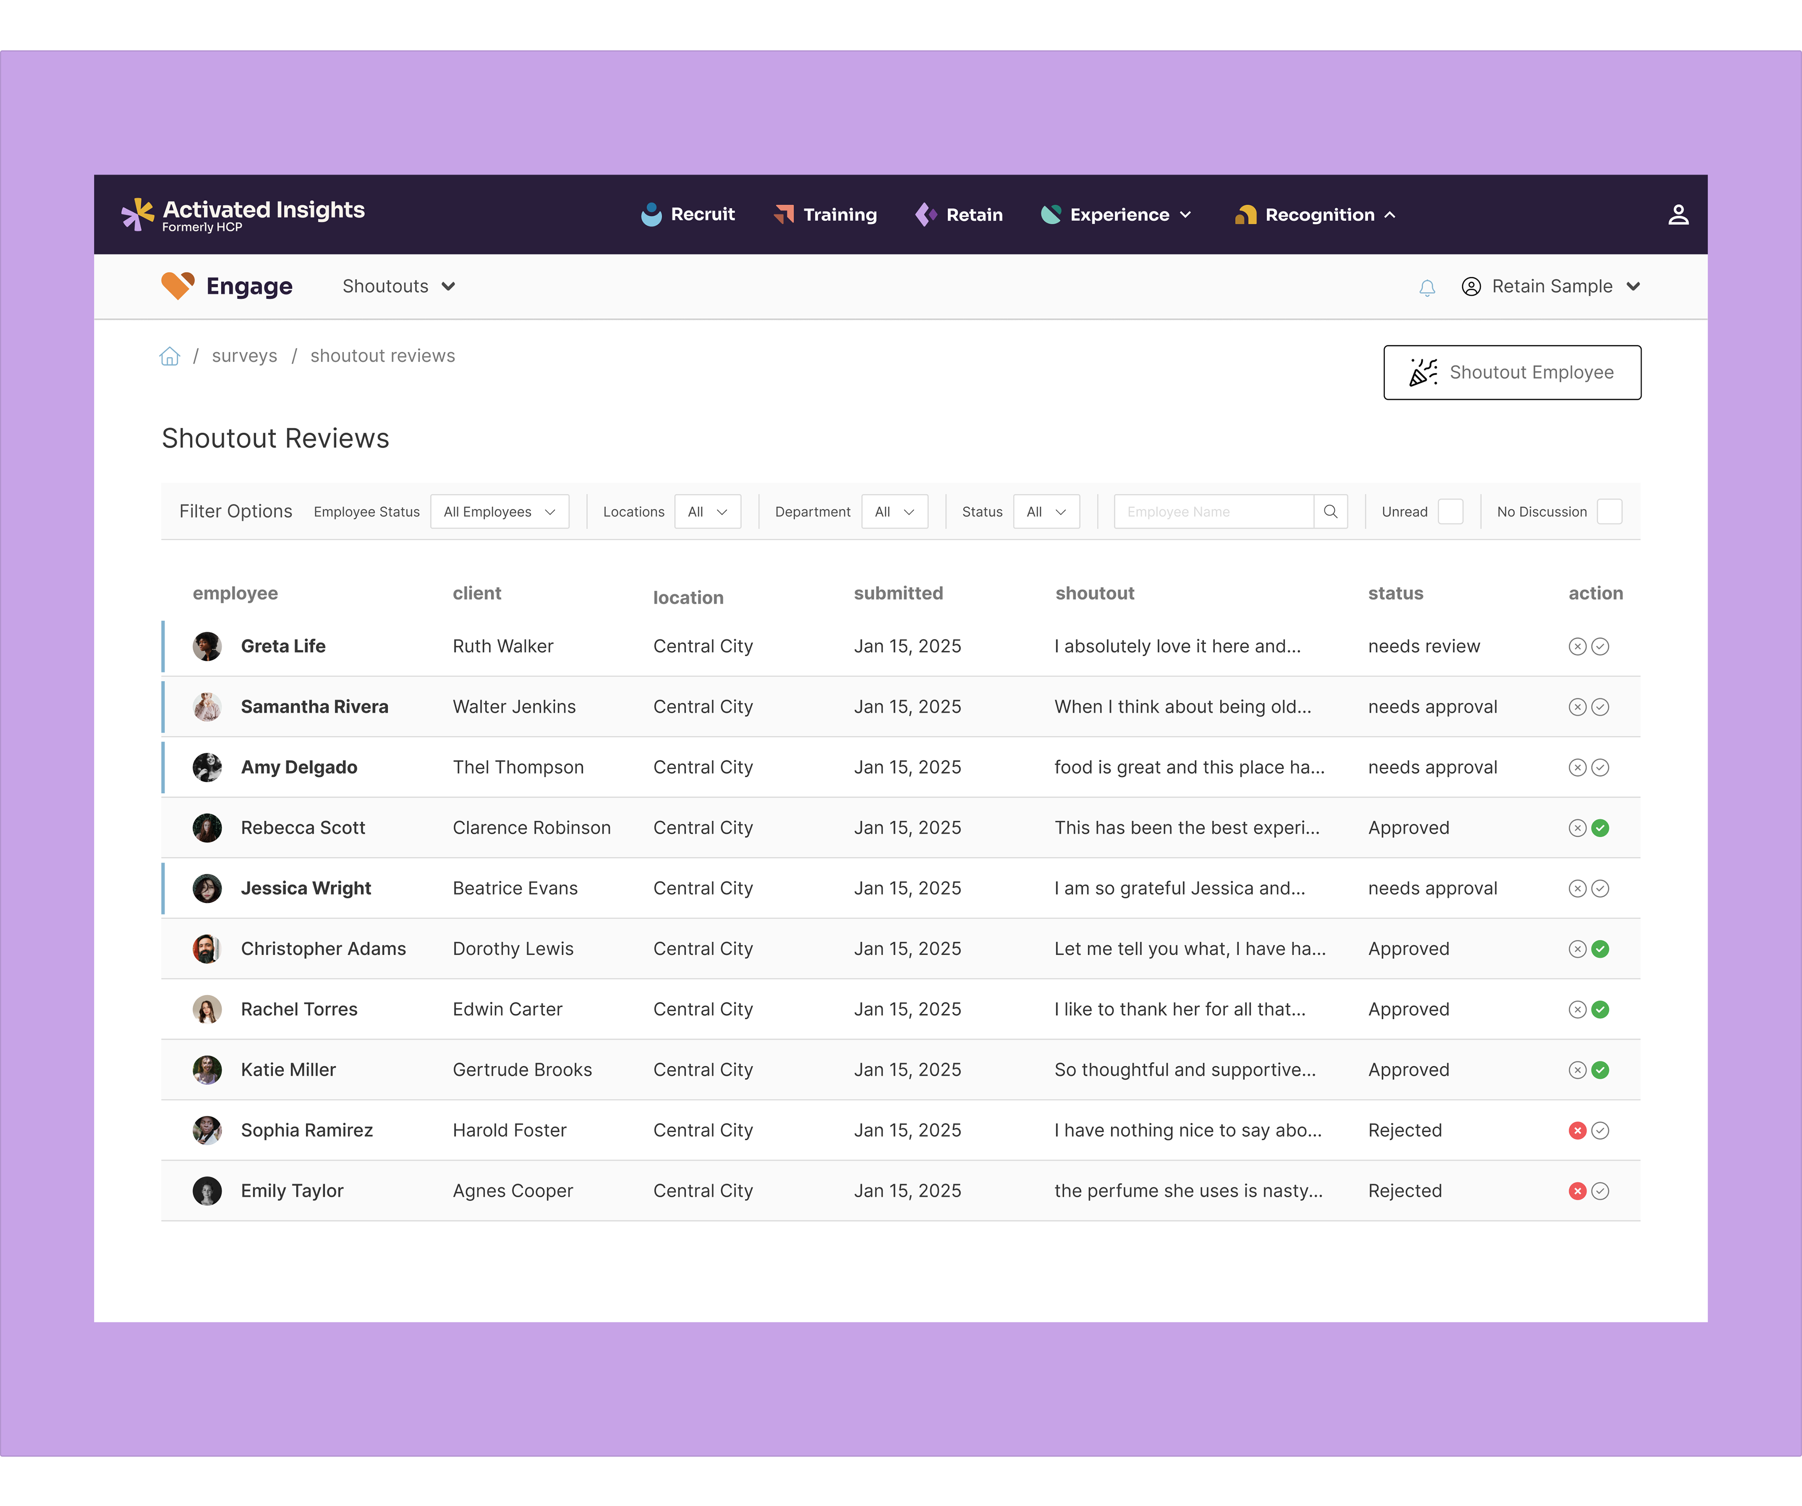Click the notification bell icon
Screen dimensions: 1802x1506
(x=1427, y=288)
